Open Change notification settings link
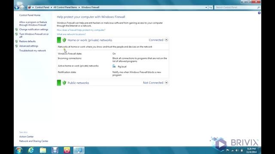The image size is (275, 154). [x=34, y=30]
